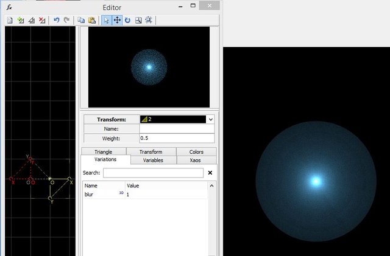
Task: Click the small 3D marker next to blur
Action: [x=121, y=193]
